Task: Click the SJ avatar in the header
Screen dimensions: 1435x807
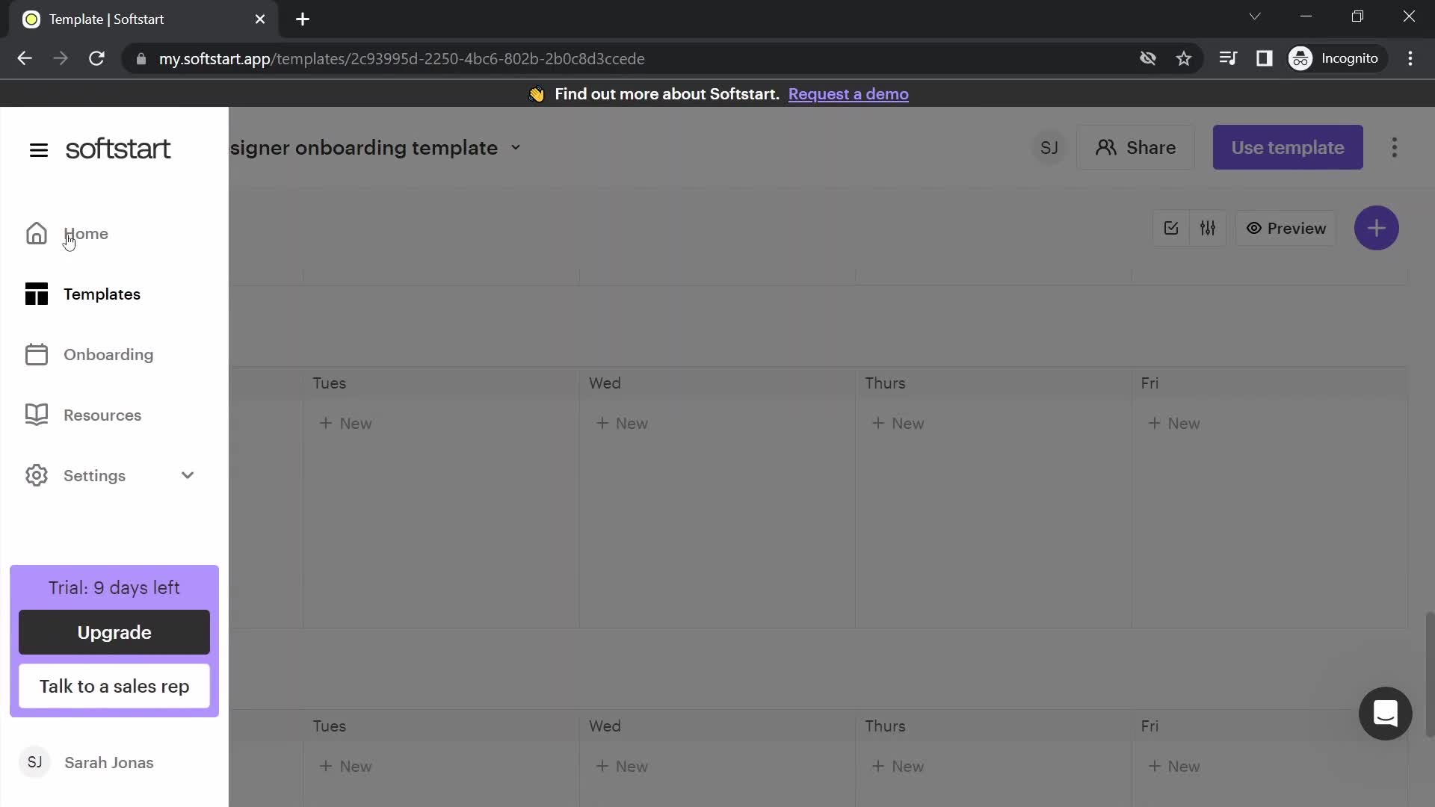Action: (x=1049, y=148)
